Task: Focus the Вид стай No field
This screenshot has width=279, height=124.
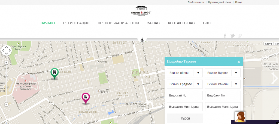Action: (x=185, y=96)
